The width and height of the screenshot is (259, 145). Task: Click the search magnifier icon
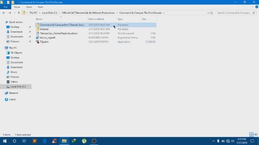pos(254,13)
